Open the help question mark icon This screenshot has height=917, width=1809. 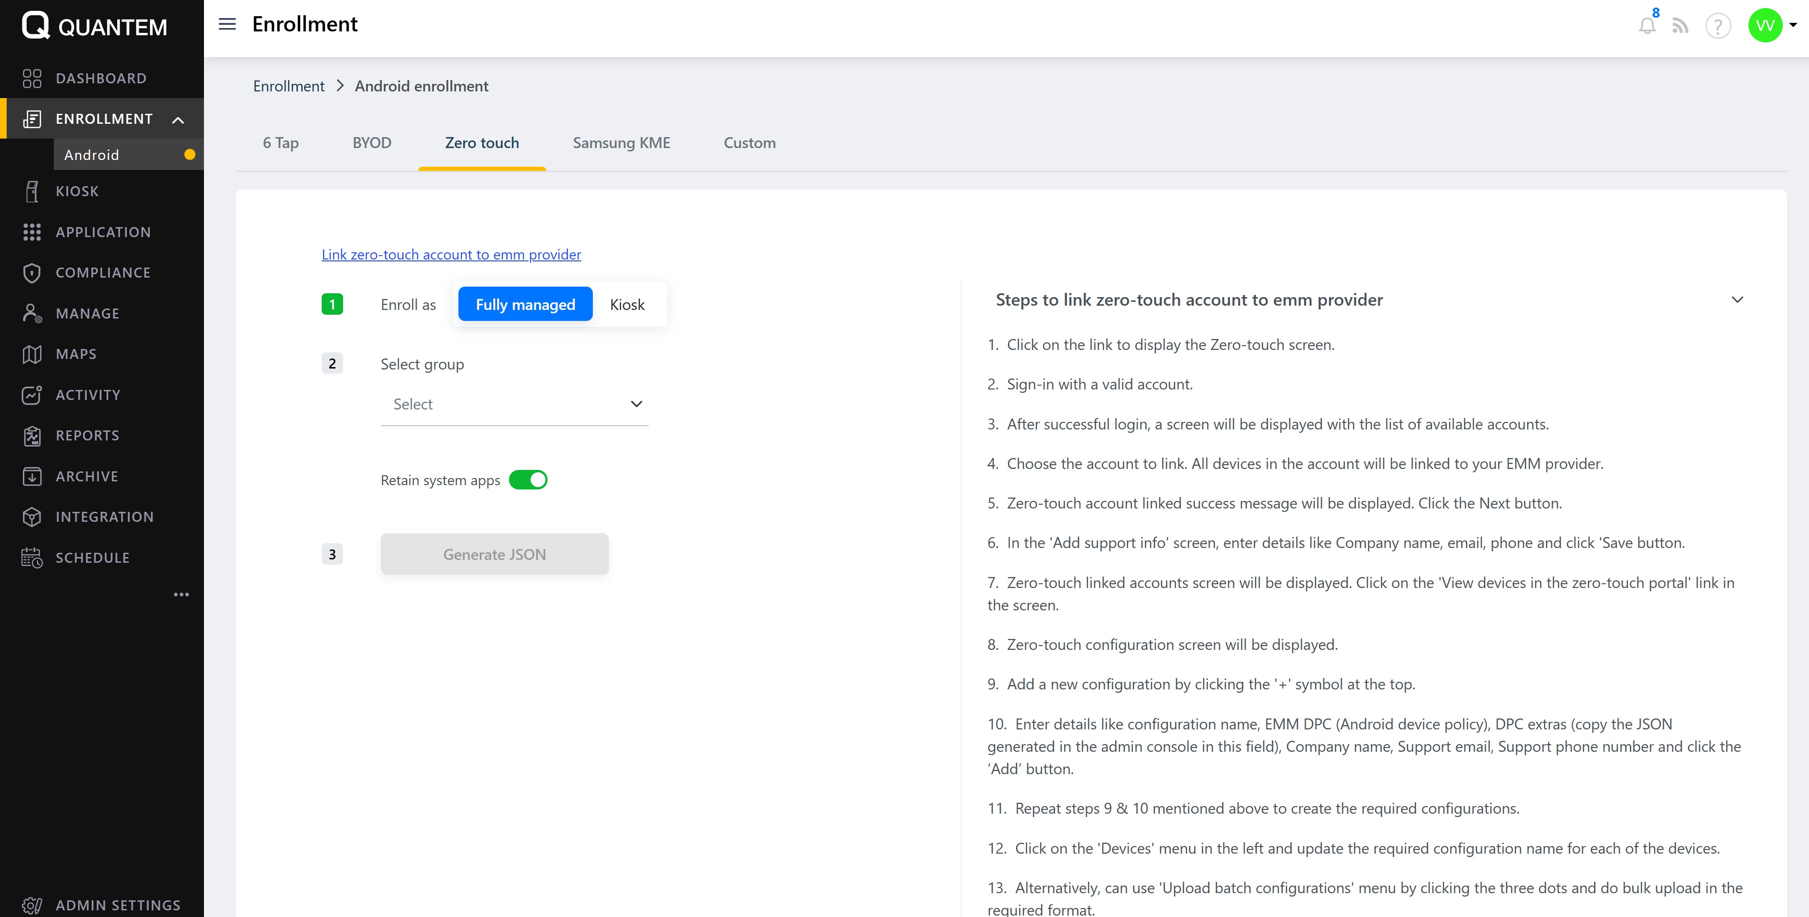point(1718,26)
